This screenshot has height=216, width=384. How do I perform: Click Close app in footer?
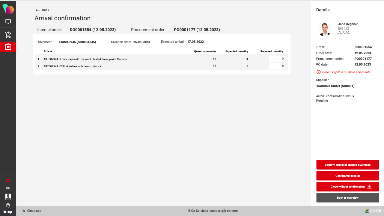[32, 211]
